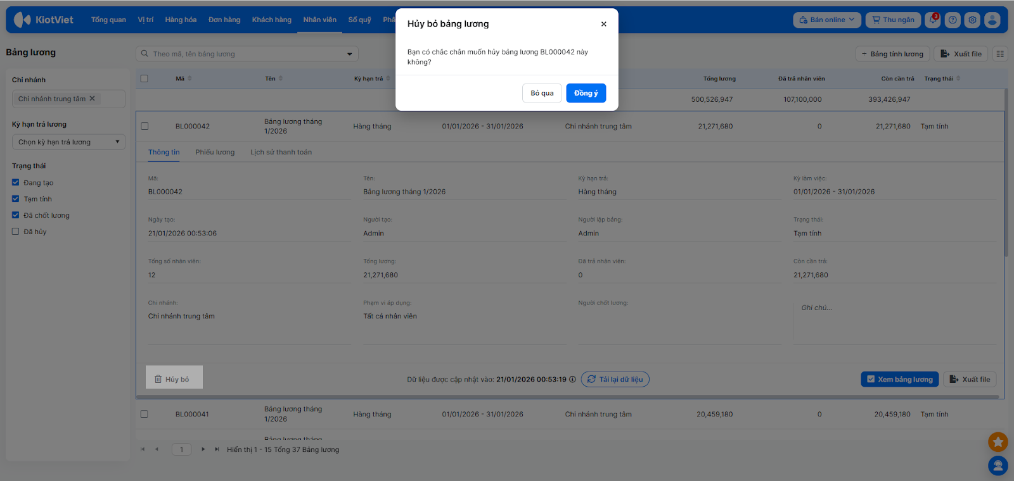
Task: Toggle the Tạm tính status filter
Action: 16,199
